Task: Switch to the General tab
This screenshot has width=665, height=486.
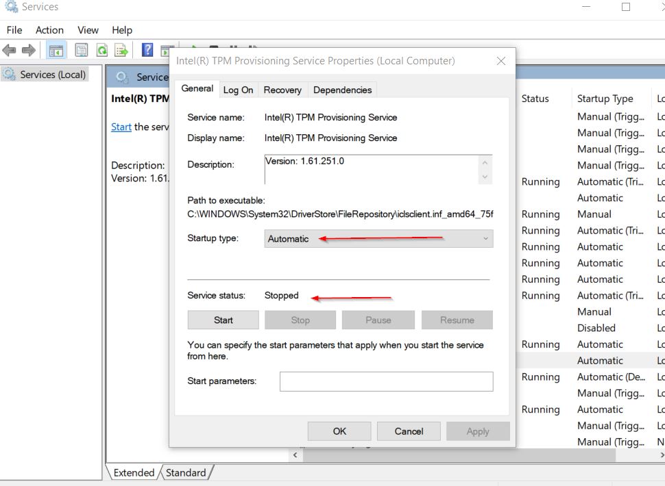Action: pyautogui.click(x=197, y=88)
